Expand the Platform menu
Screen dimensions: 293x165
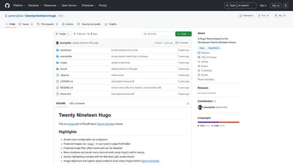click(19, 5)
